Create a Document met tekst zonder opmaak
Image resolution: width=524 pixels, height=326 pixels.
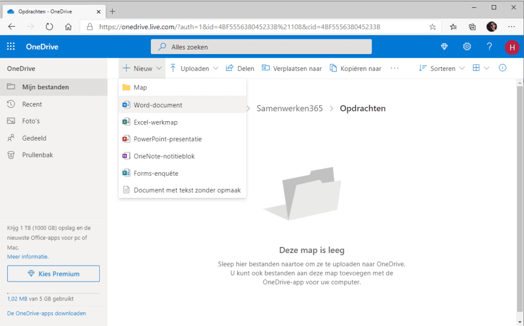183,190
